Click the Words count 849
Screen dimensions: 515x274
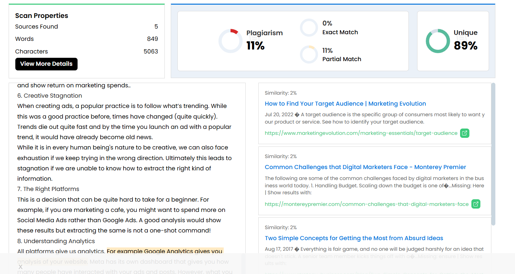pyautogui.click(x=152, y=39)
